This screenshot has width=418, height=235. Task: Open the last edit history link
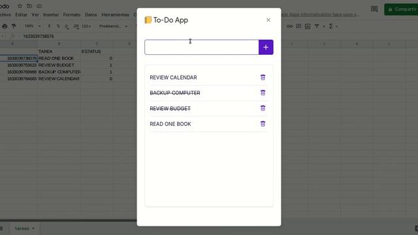point(320,14)
